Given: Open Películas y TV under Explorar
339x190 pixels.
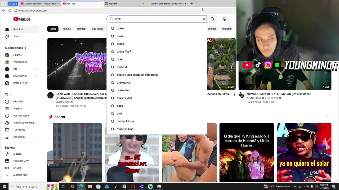Looking at the screenshot, I should pyautogui.click(x=21, y=161).
